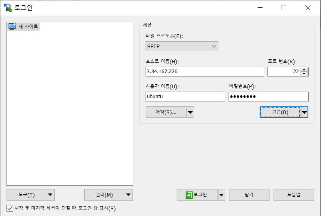Click the 비밀번호(P): label

click(242, 86)
